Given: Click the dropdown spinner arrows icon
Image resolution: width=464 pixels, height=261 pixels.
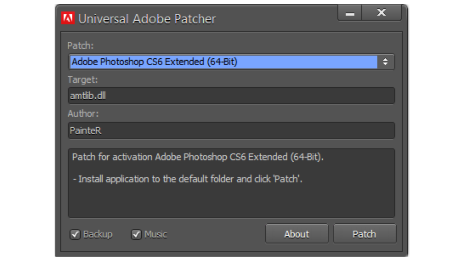Looking at the screenshot, I should point(385,62).
